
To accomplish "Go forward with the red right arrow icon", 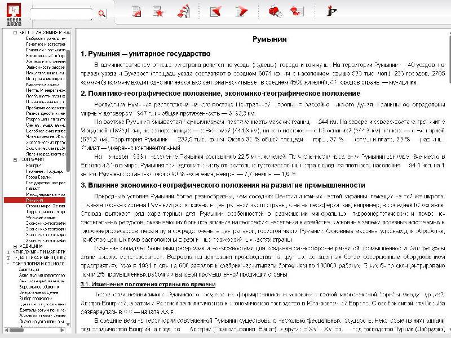I will pyautogui.click(x=242, y=12).
